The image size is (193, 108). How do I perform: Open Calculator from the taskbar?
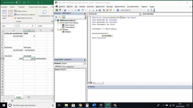tap(87, 105)
